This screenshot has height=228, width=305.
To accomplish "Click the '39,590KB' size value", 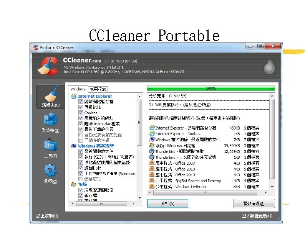I will (232, 146).
